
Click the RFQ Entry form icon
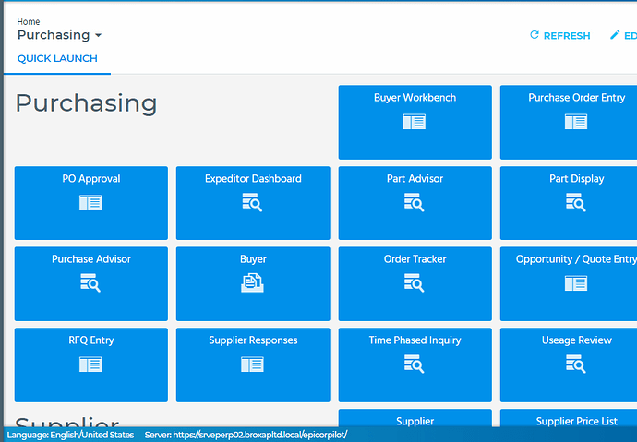point(90,364)
